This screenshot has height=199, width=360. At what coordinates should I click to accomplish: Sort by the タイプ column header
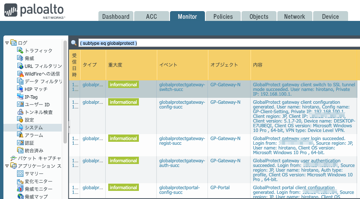93,65
